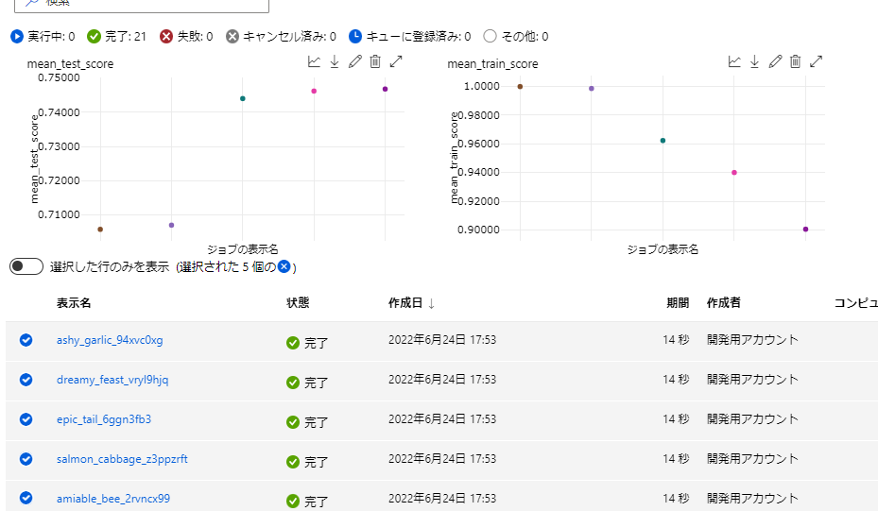Select lavender point in mean_train_score chart
The image size is (878, 511).
click(x=592, y=89)
